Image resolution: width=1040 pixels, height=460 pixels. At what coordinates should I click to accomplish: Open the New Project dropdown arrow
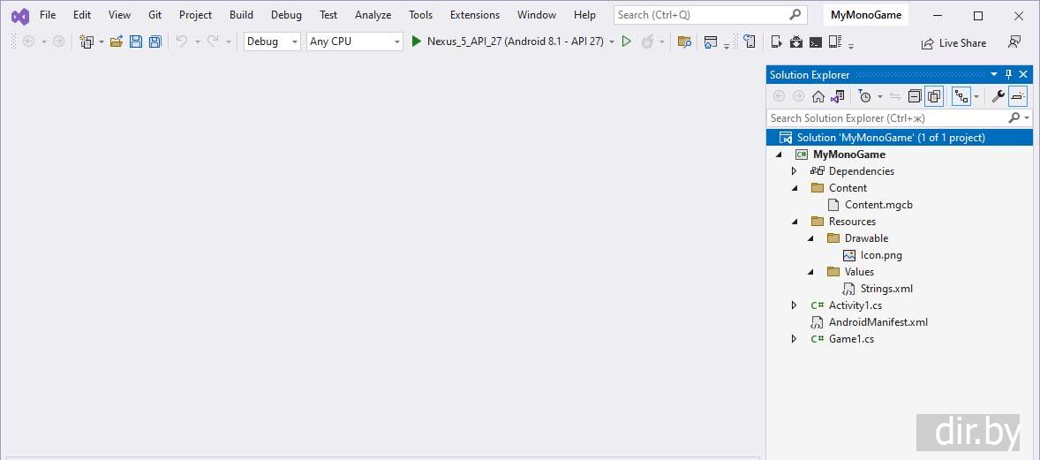102,41
